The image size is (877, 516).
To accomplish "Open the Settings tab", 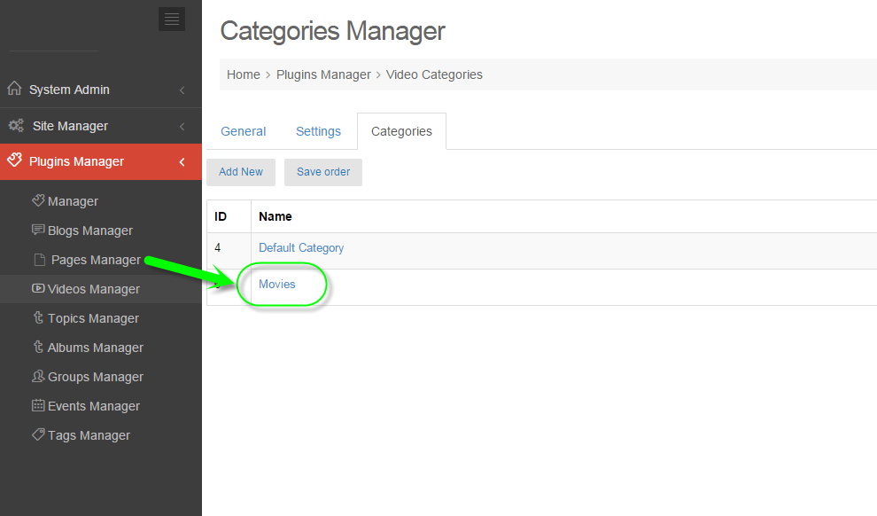I will click(x=318, y=131).
